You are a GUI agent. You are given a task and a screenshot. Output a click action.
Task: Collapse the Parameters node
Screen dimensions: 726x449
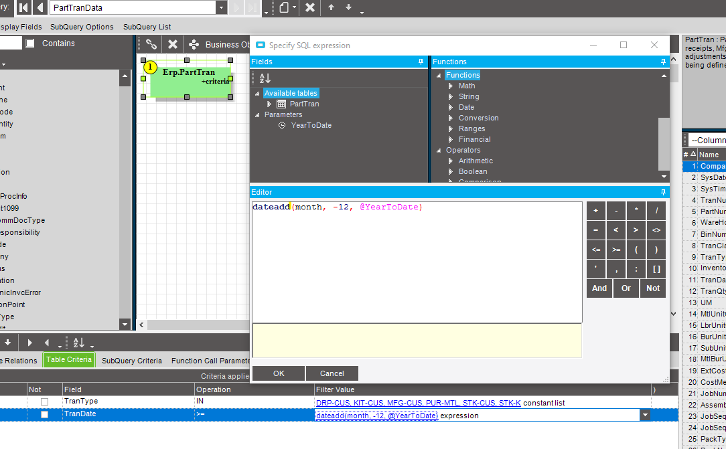point(257,114)
